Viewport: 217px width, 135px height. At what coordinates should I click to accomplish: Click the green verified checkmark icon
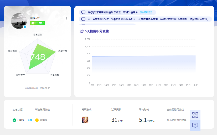(x=14, y=120)
